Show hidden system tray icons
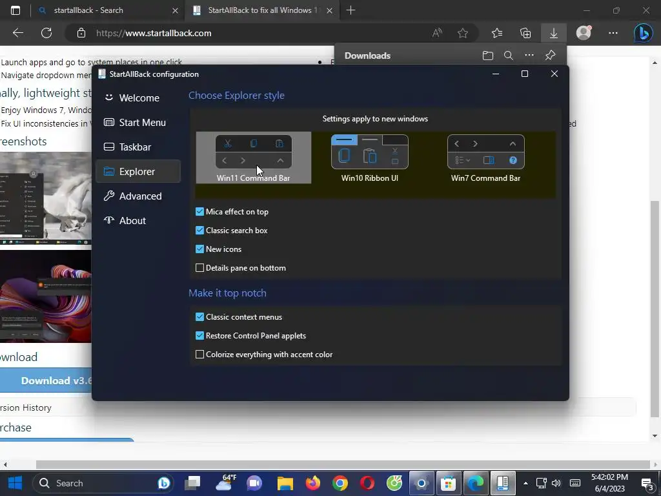The height and width of the screenshot is (496, 661). pyautogui.click(x=525, y=483)
